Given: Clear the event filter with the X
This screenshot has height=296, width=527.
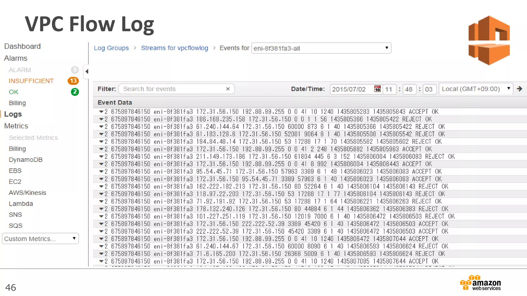Looking at the screenshot, I should point(228,89).
